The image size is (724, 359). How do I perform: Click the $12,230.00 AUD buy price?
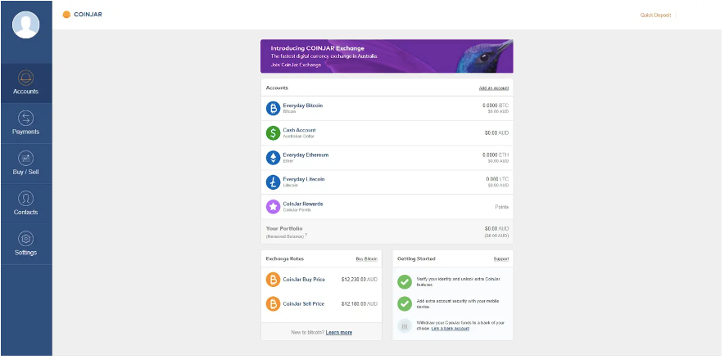click(360, 280)
